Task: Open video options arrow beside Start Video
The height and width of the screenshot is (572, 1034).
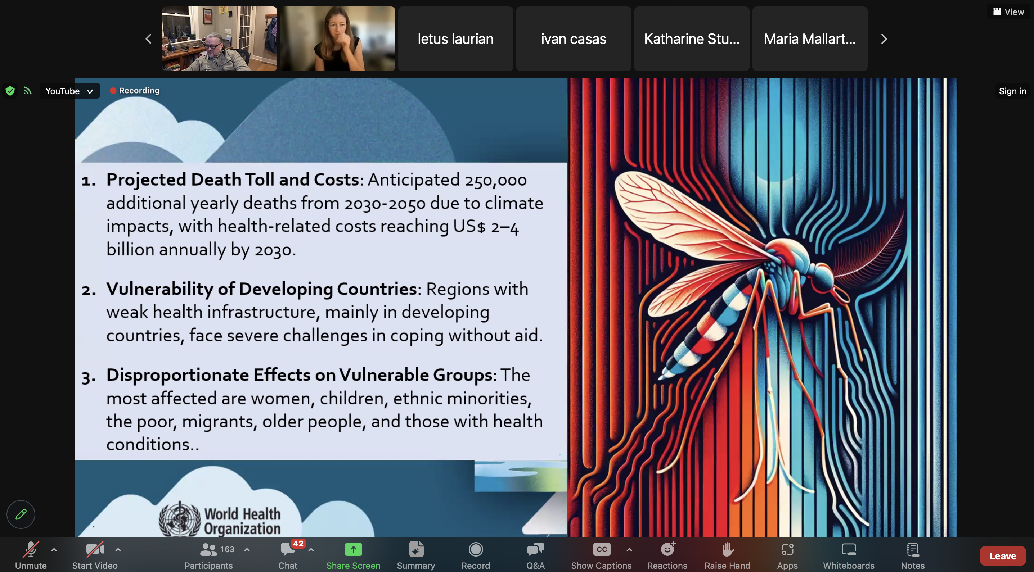Action: coord(118,550)
